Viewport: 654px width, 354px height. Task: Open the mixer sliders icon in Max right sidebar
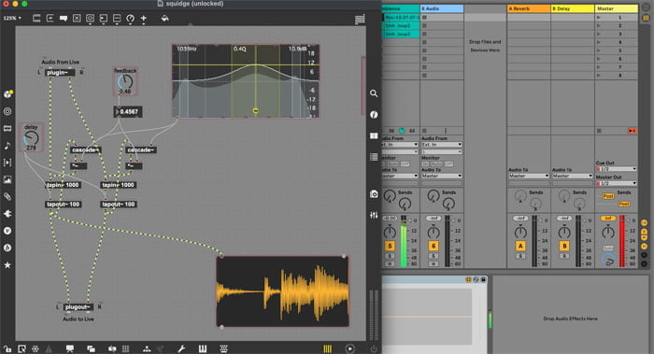tap(374, 215)
